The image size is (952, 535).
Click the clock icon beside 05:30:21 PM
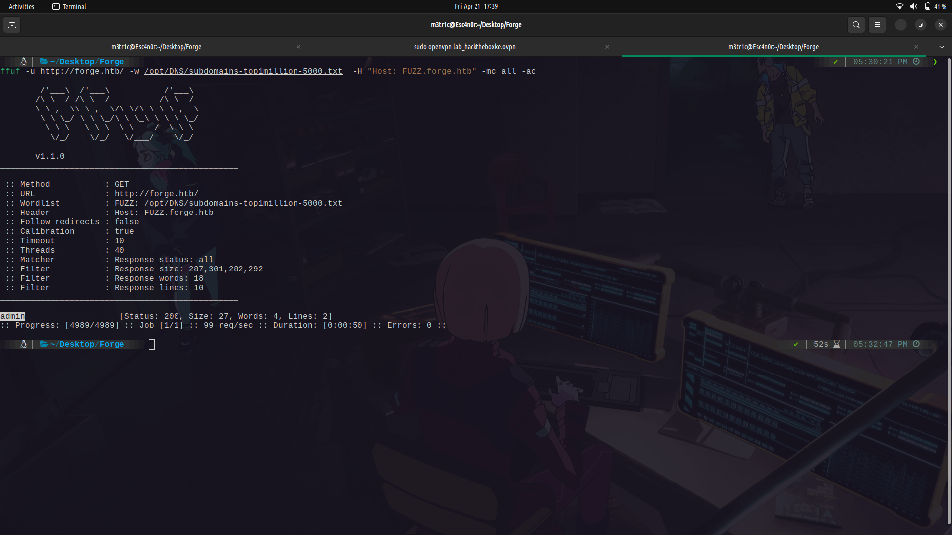click(916, 61)
